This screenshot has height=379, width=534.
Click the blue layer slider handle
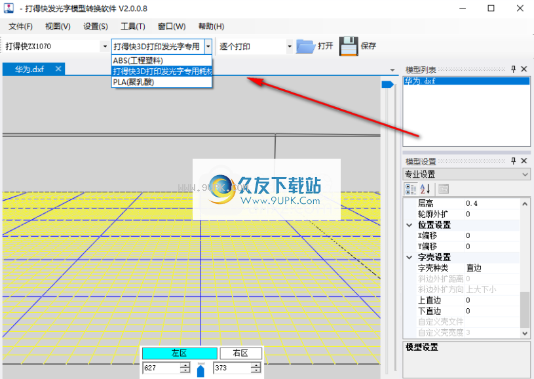pos(387,84)
